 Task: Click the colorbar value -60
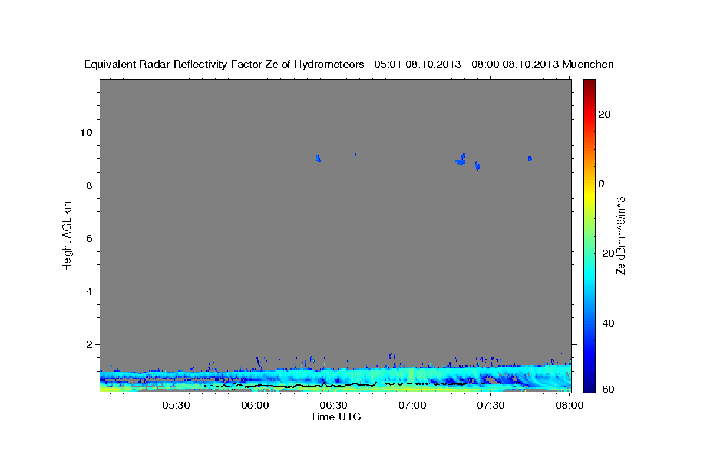tap(605, 389)
